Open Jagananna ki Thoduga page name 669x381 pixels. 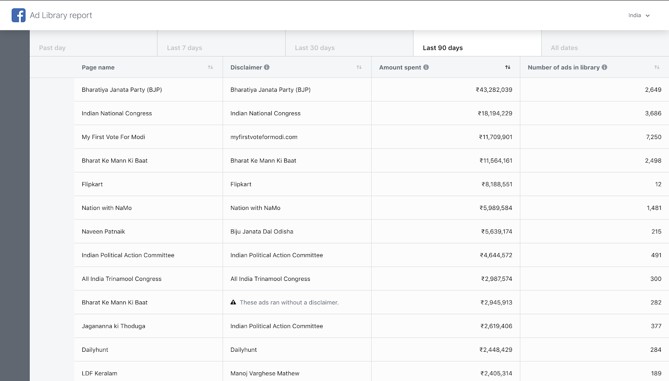(x=114, y=326)
